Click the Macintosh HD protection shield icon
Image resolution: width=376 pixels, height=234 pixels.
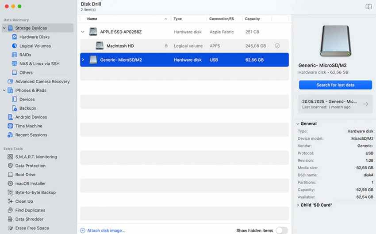click(277, 45)
